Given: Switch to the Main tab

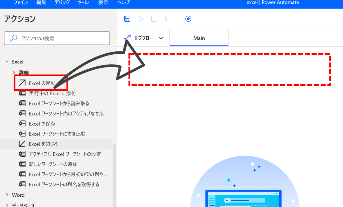Looking at the screenshot, I should tap(199, 38).
